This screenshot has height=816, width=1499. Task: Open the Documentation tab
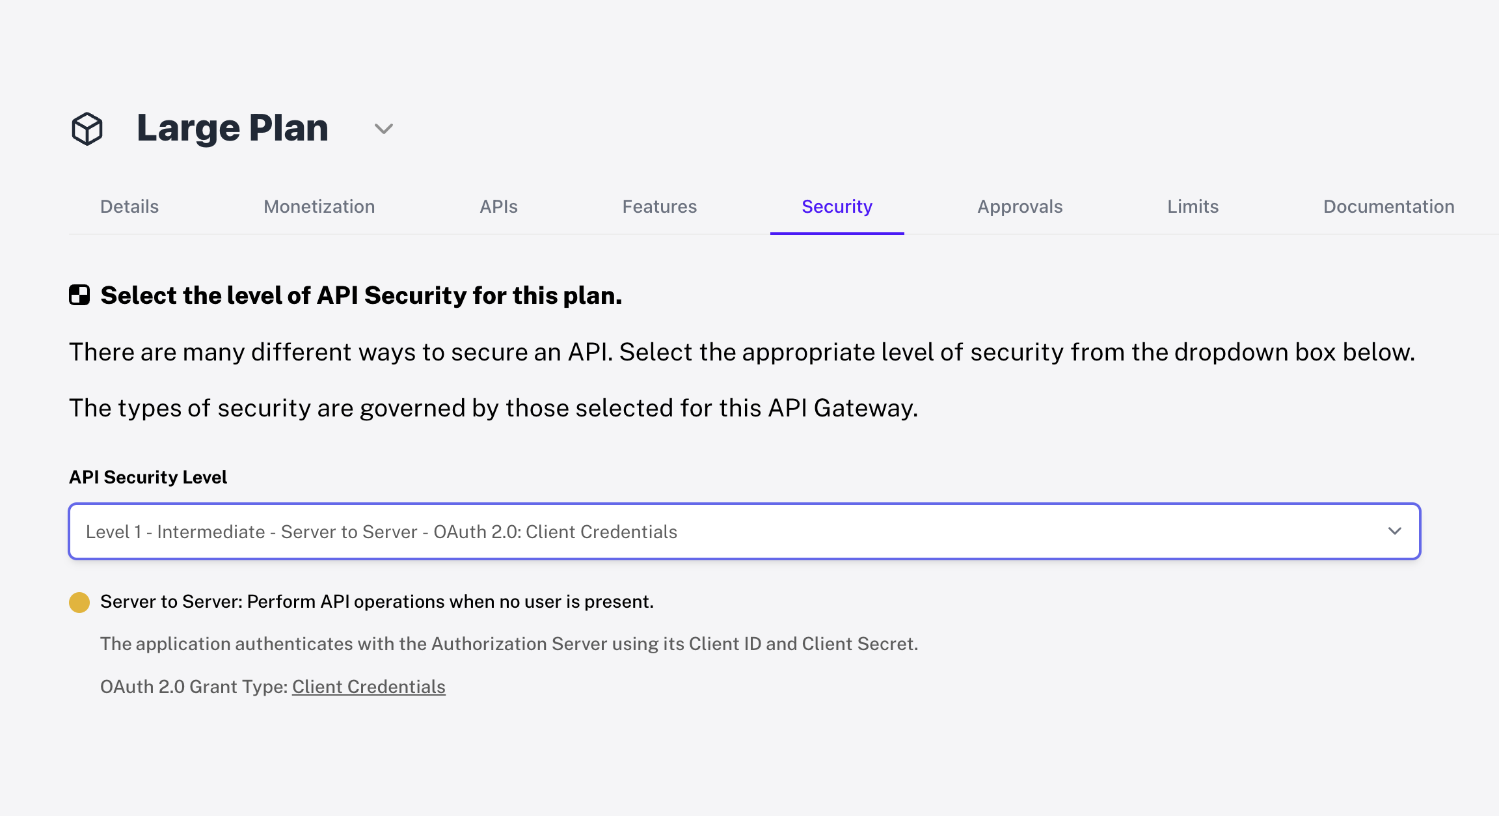(x=1388, y=206)
